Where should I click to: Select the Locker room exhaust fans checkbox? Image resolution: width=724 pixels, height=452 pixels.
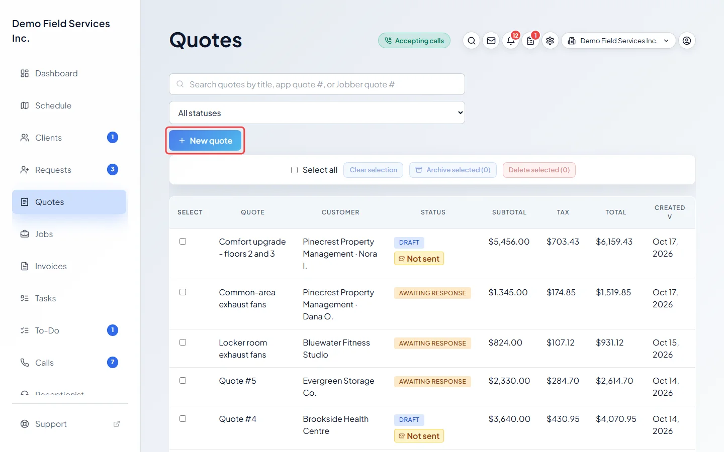pyautogui.click(x=183, y=343)
